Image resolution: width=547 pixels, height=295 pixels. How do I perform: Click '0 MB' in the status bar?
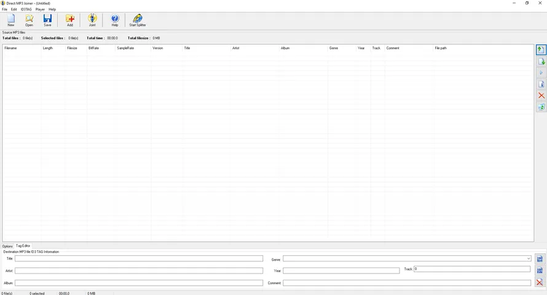click(92, 293)
